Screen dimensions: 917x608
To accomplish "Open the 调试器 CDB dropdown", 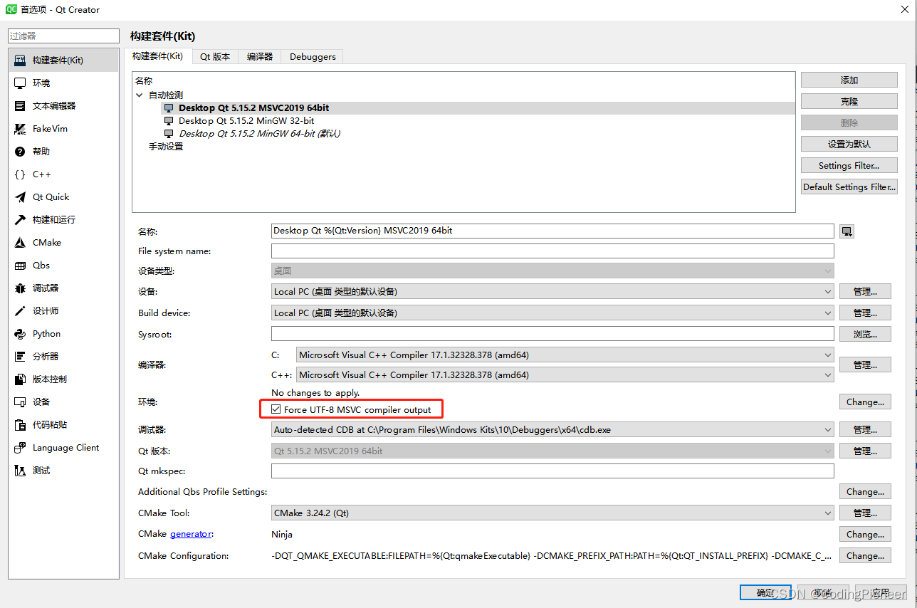I will tap(552, 429).
